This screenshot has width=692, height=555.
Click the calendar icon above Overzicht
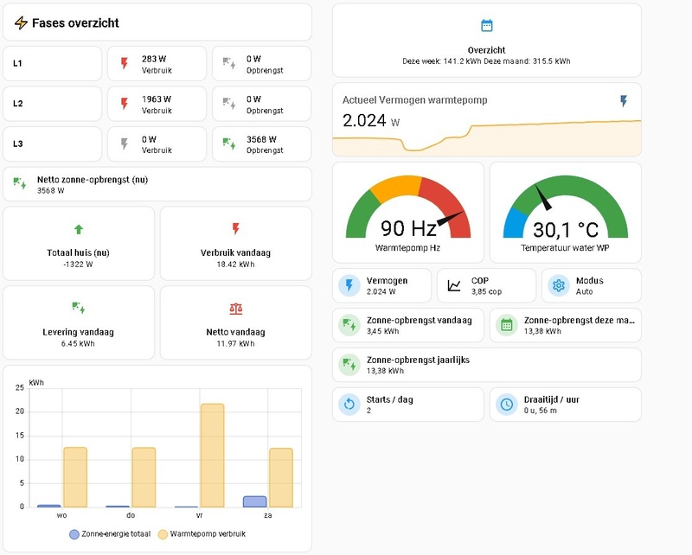pos(486,26)
